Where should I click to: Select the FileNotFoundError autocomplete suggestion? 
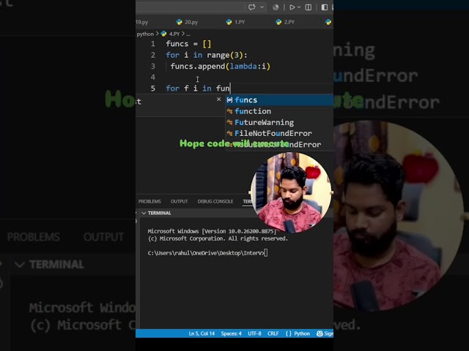coord(279,133)
